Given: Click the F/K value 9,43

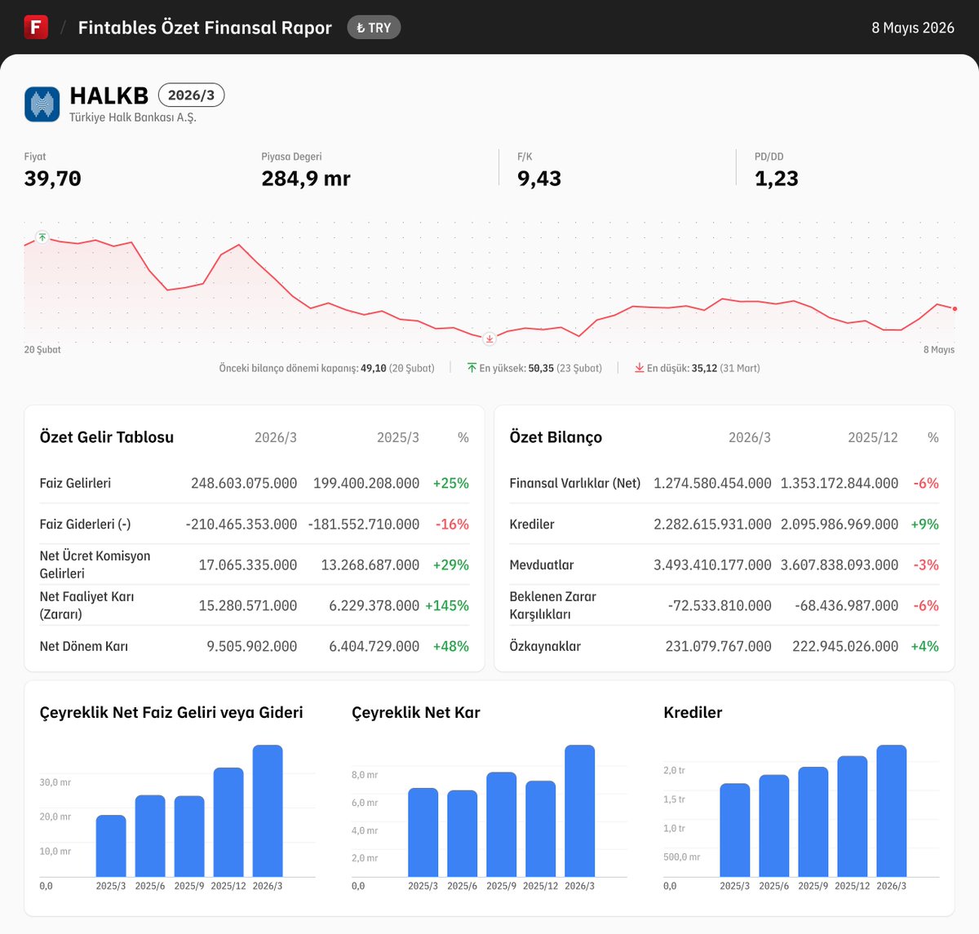Looking at the screenshot, I should pyautogui.click(x=539, y=179).
